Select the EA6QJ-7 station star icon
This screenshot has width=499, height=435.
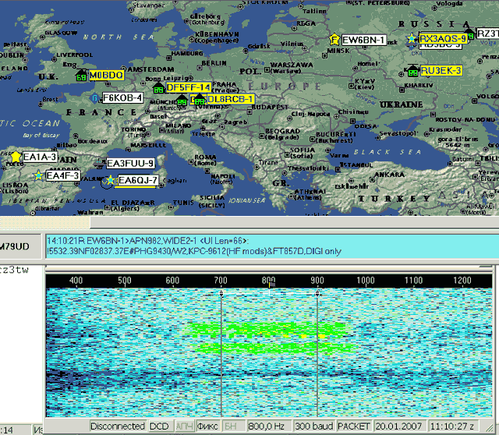[109, 181]
